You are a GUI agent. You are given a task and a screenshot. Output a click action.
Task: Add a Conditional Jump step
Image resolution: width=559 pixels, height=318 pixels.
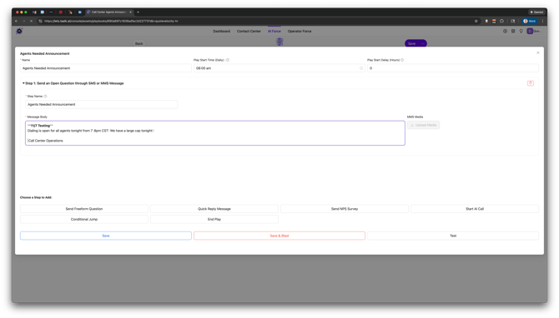point(84,219)
